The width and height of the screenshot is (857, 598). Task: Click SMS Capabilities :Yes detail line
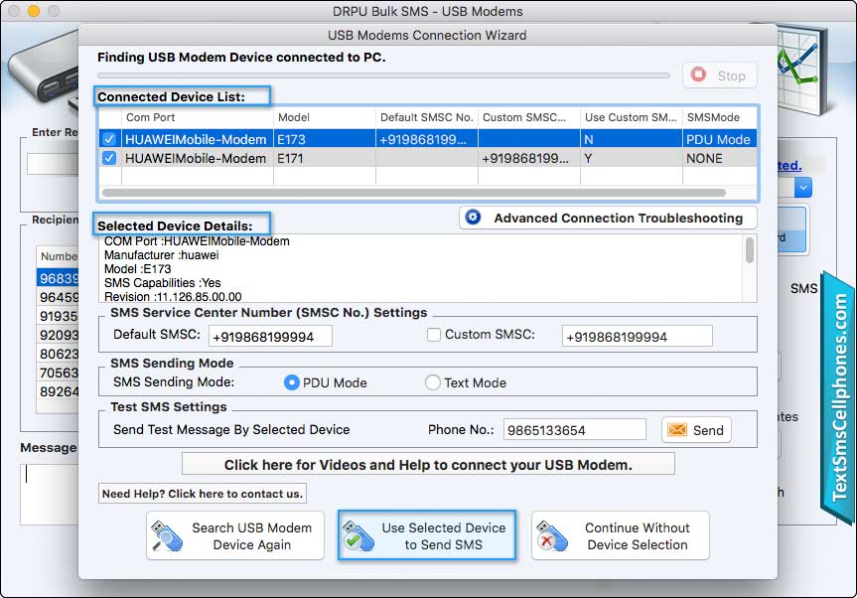click(x=162, y=283)
